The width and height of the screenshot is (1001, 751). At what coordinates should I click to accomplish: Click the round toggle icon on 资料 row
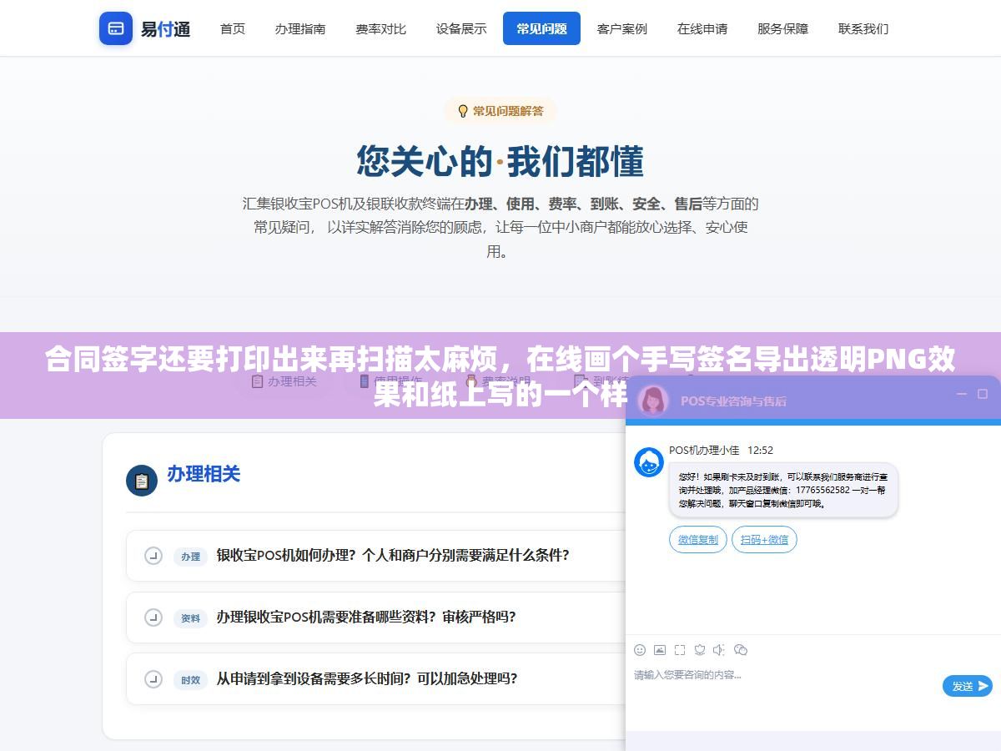click(153, 617)
